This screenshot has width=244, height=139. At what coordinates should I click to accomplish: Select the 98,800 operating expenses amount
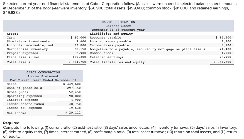pos(75,96)
